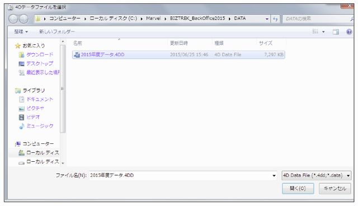
Task: Open 最近表示した場所 in sidebar
Action: 43,72
